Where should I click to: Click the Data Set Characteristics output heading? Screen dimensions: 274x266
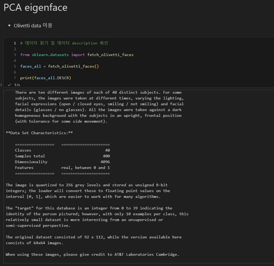pyautogui.click(x=39, y=133)
